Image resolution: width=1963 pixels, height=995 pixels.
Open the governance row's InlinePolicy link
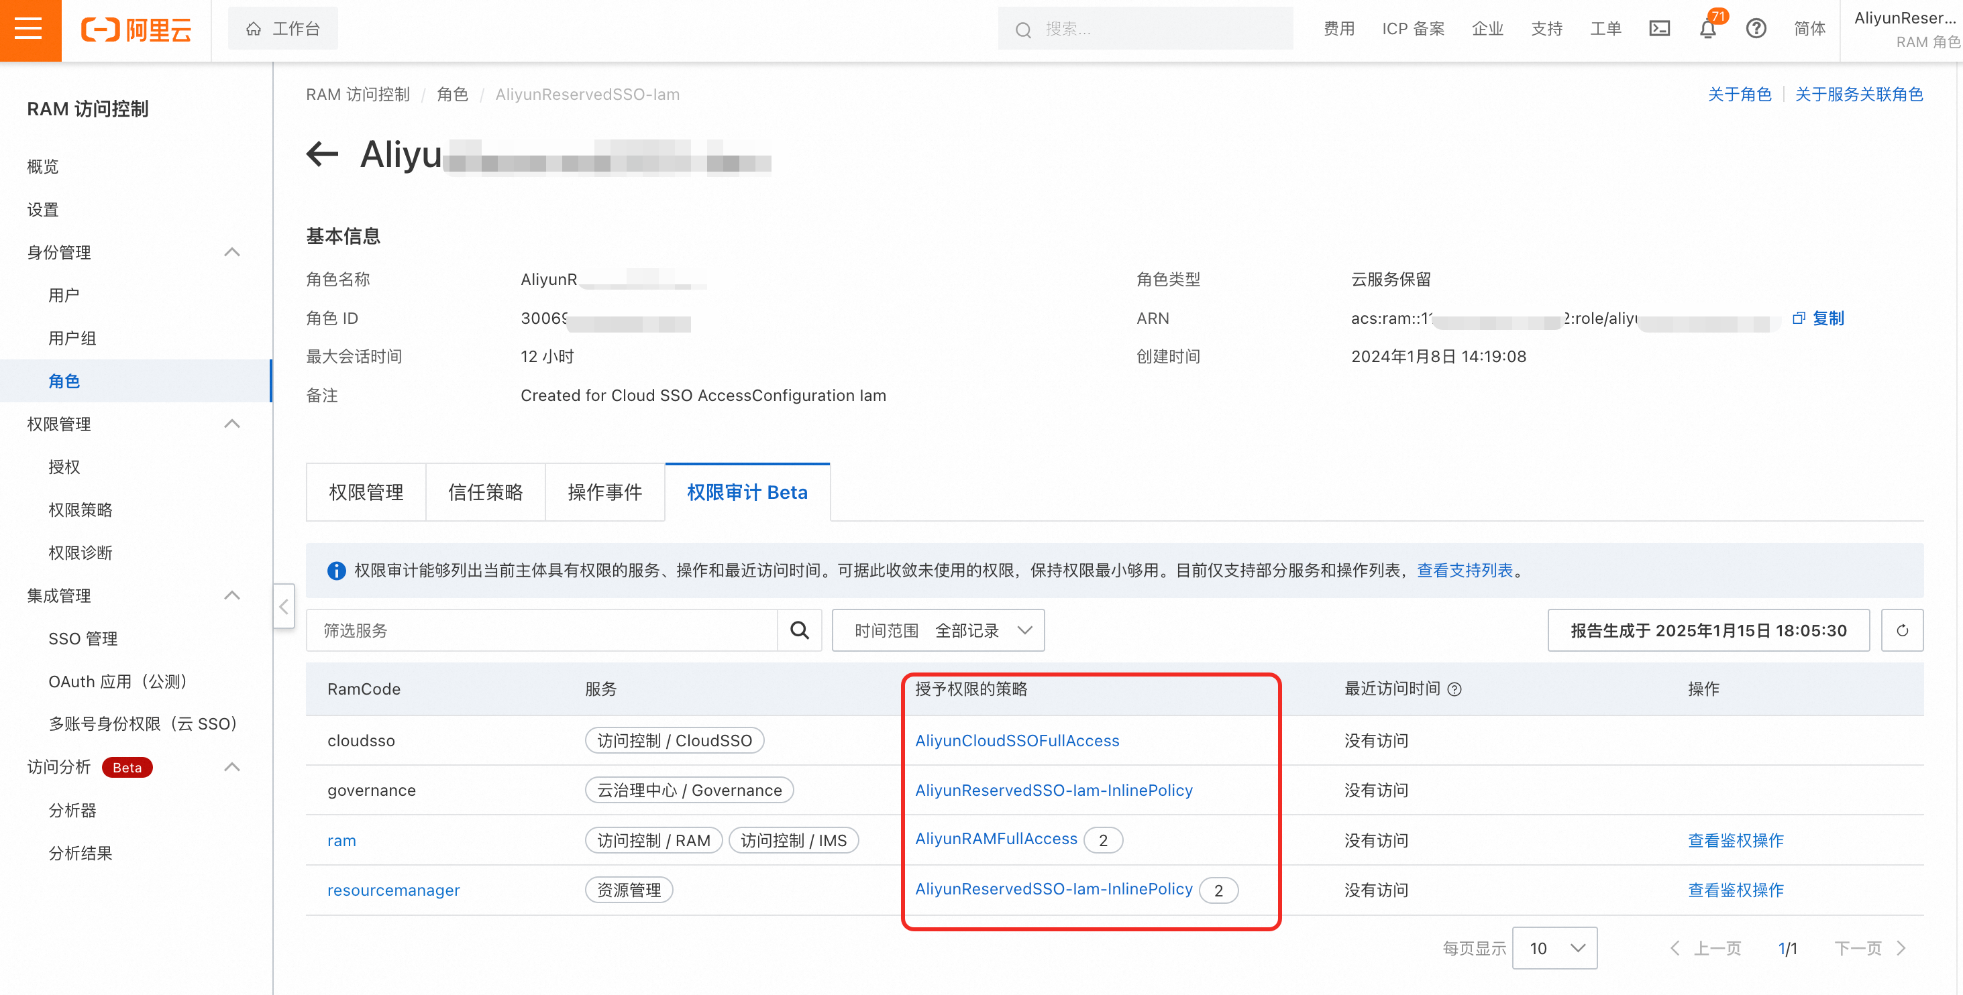click(x=1053, y=790)
